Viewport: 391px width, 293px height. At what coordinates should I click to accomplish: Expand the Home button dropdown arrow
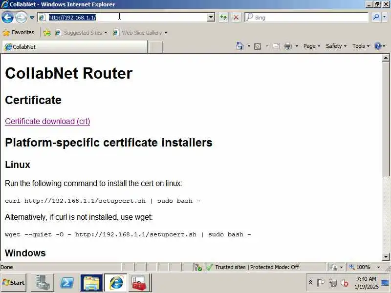249,46
